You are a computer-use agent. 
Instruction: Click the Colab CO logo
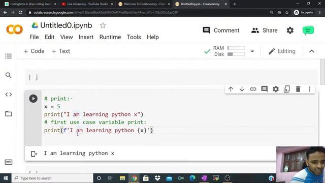15,29
